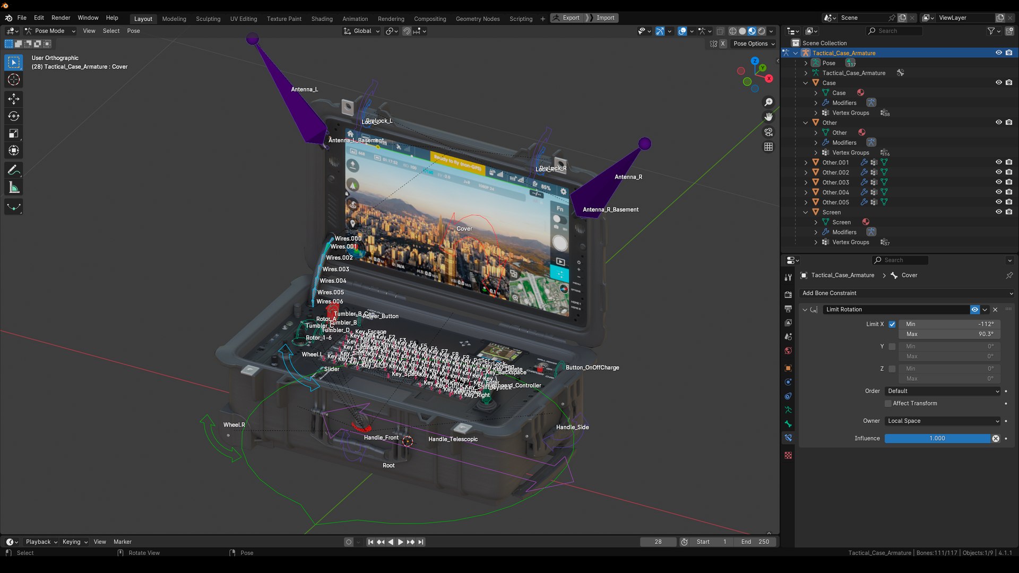Enable the Affect Transform checkbox

(888, 404)
